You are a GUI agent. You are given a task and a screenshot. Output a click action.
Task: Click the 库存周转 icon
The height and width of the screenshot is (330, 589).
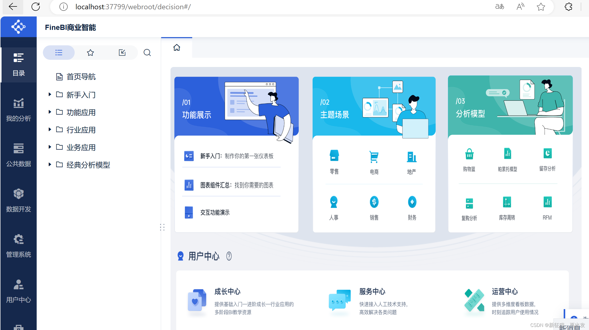[x=507, y=202]
